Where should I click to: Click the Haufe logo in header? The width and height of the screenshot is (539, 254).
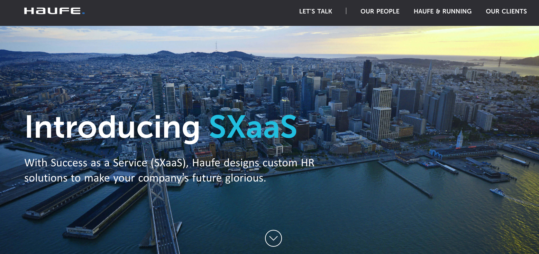(x=54, y=11)
